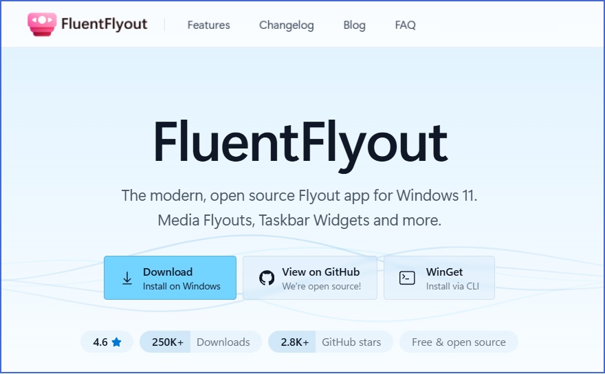
Task: Open the Features page
Action: (209, 25)
